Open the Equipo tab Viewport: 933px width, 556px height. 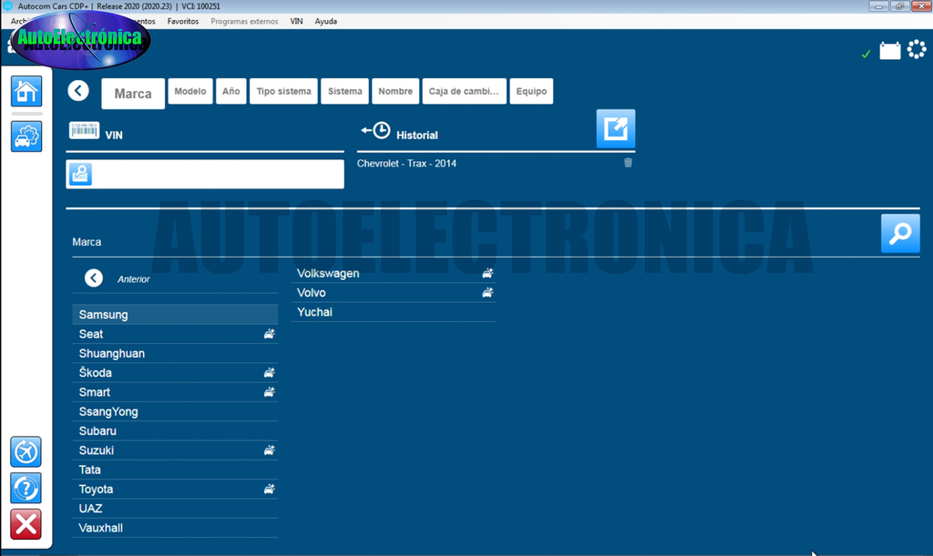(x=531, y=92)
